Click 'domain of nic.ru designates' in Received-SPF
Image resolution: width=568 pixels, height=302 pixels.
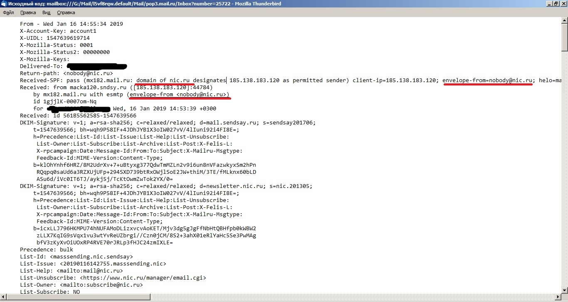pyautogui.click(x=181, y=80)
